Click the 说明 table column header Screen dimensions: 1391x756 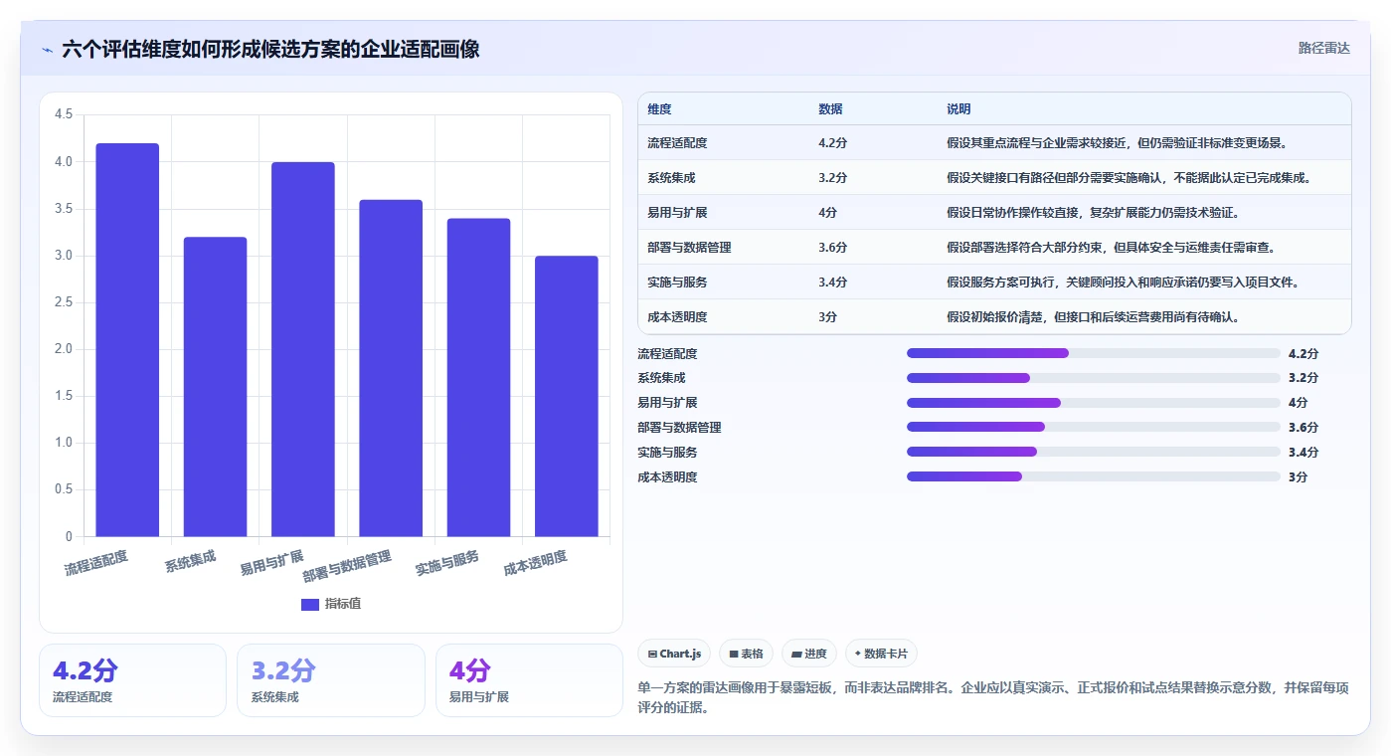coord(958,109)
